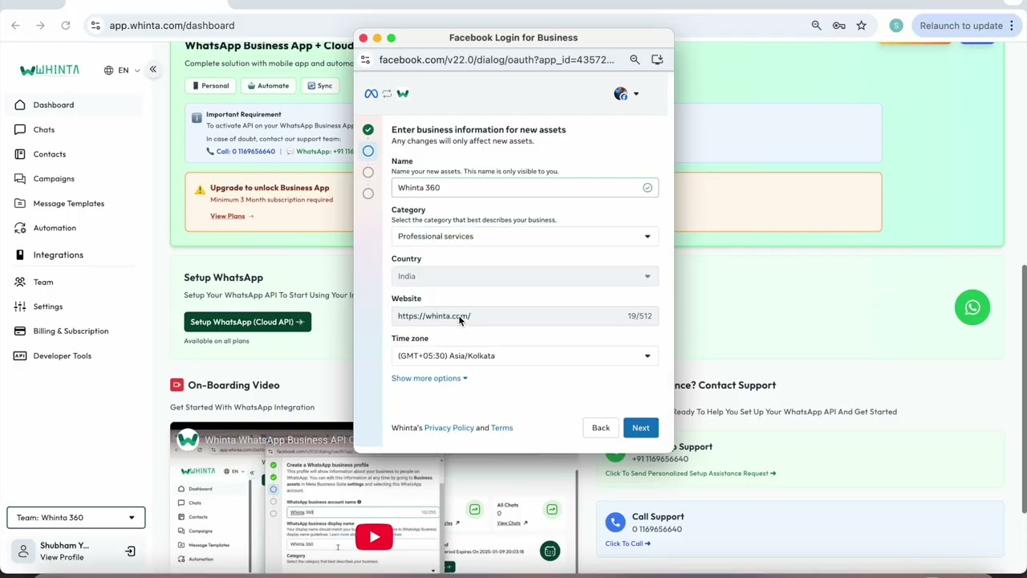Click the fourth step circle indicator
Viewport: 1027px width, 578px height.
pos(368,193)
